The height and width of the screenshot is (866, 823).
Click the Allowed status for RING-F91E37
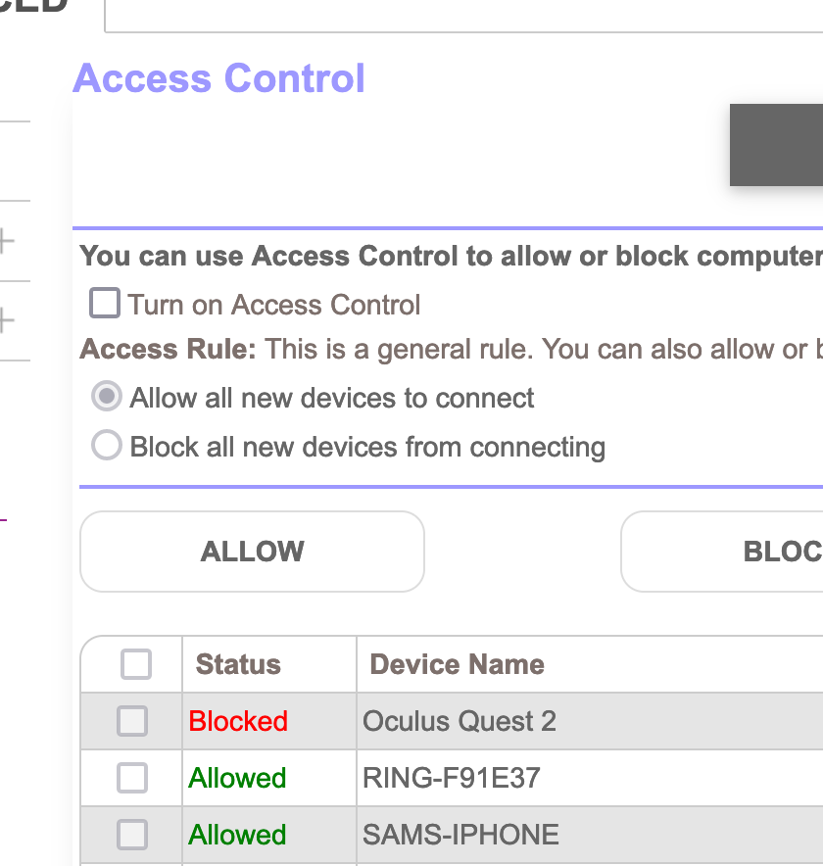point(238,778)
